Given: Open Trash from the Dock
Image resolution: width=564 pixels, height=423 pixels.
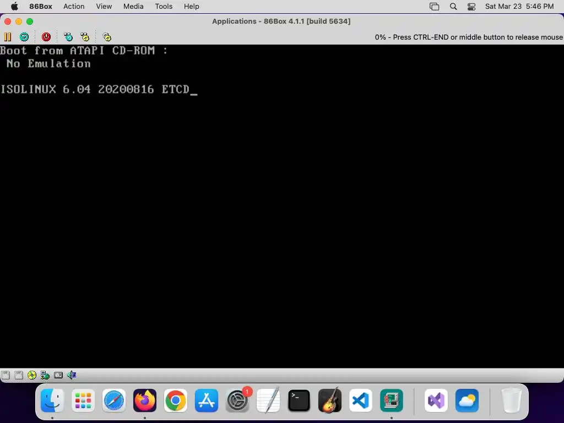Looking at the screenshot, I should 511,400.
